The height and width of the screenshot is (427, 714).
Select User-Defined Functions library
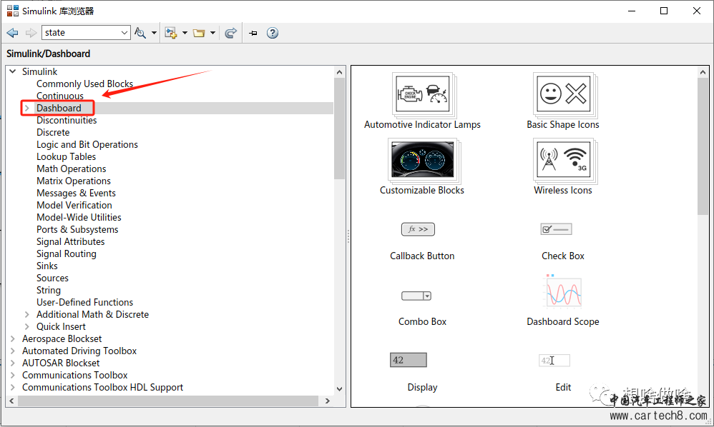click(84, 303)
